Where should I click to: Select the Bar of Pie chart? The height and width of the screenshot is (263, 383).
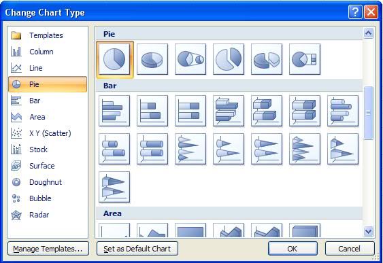click(x=305, y=59)
